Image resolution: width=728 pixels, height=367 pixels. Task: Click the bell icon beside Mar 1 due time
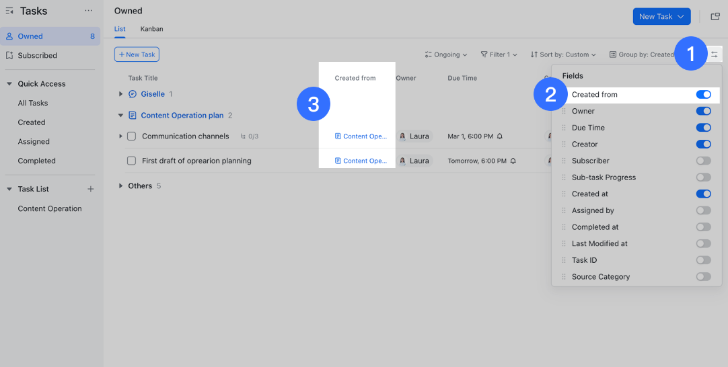pyautogui.click(x=500, y=136)
